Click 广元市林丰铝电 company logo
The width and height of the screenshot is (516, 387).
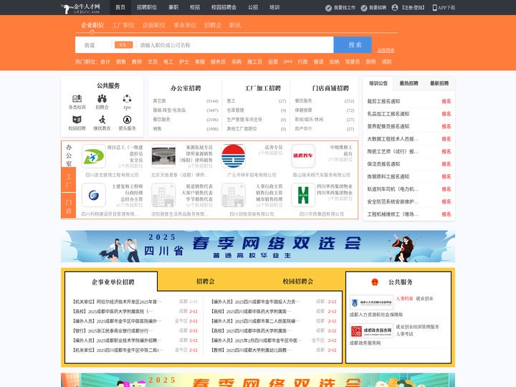click(234, 156)
